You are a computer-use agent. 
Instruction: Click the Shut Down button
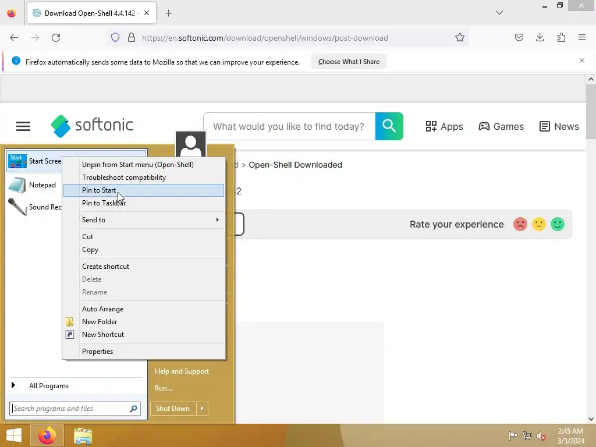[173, 409]
